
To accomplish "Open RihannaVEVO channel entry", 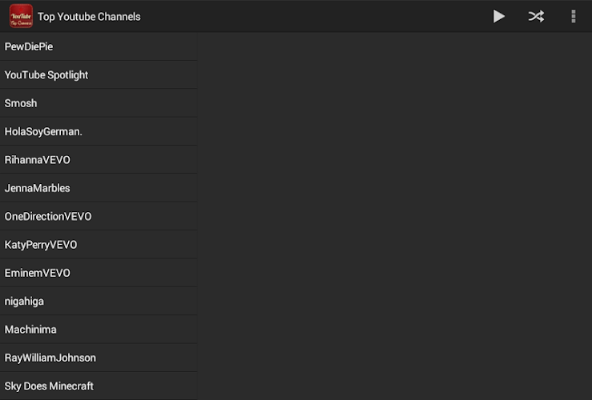I will pyautogui.click(x=98, y=160).
